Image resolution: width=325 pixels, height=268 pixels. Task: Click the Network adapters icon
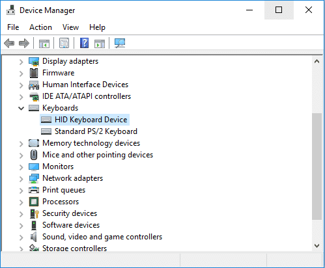pos(34,178)
